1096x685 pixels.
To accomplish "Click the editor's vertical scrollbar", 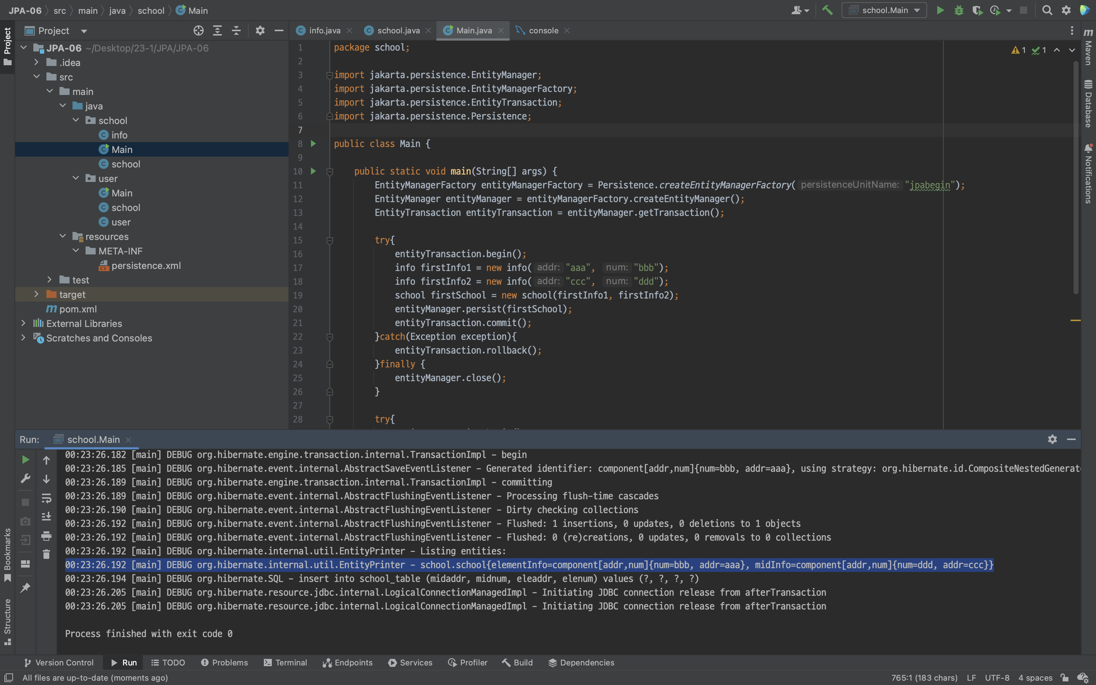I will tap(1076, 177).
